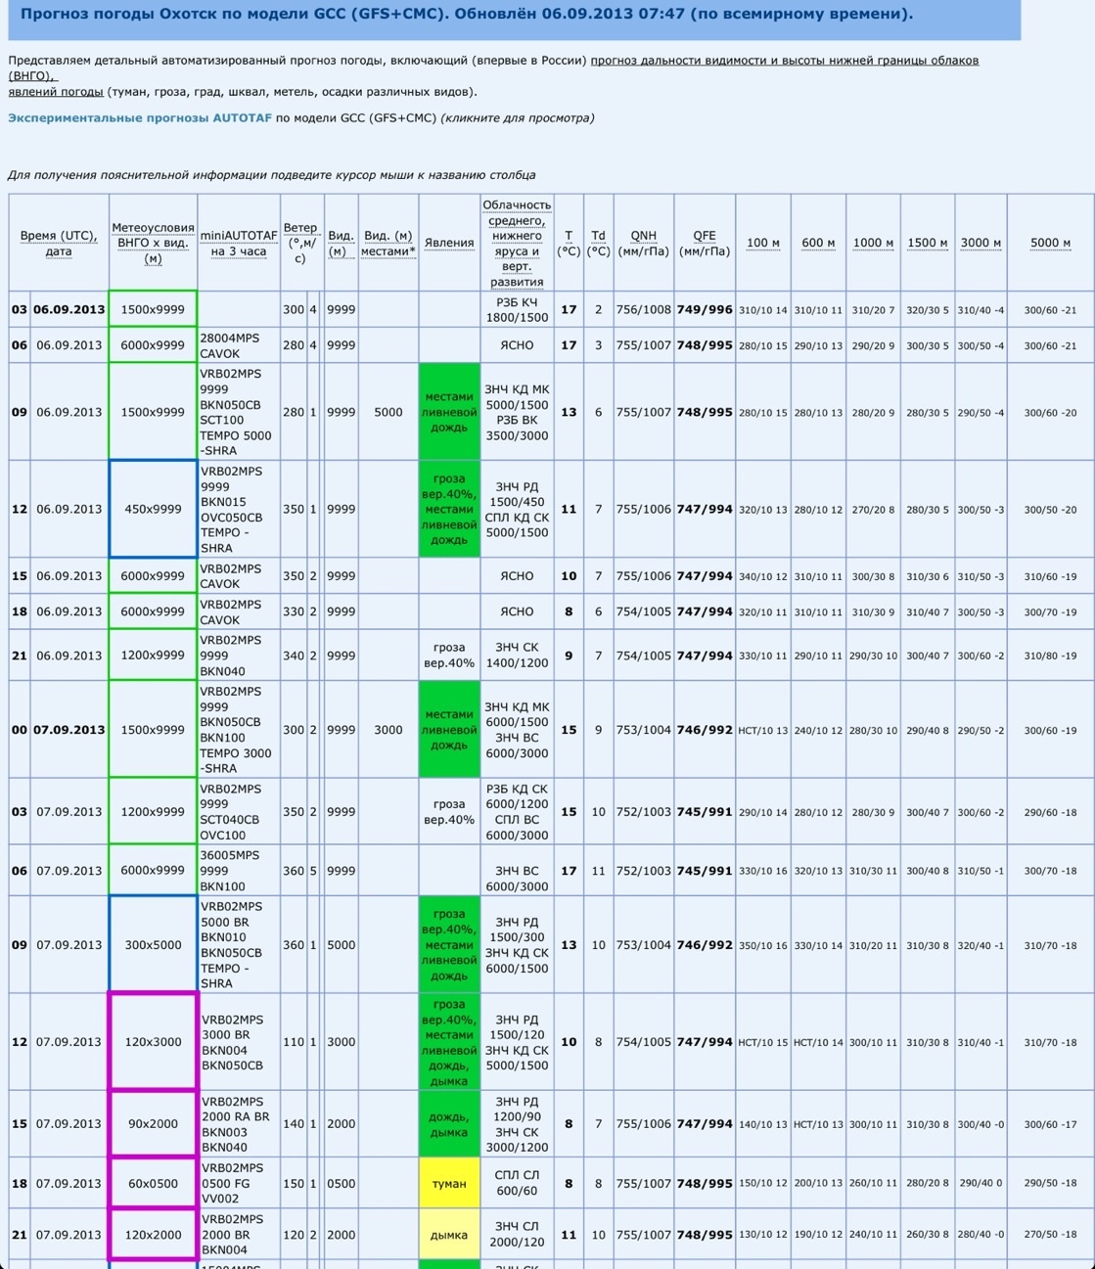The height and width of the screenshot is (1269, 1095).
Task: Click the QFE (мм/гПа) column header
Action: coord(705,243)
